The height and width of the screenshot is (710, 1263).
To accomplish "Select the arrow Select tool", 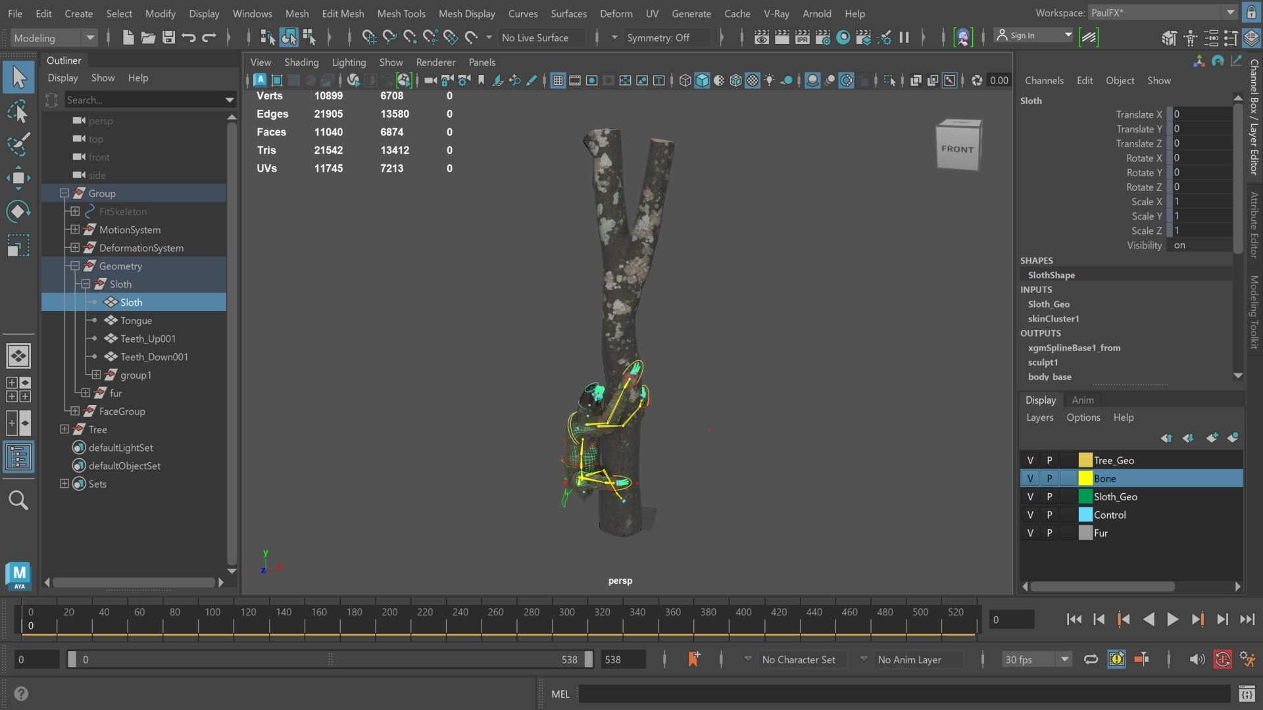I will pyautogui.click(x=18, y=78).
